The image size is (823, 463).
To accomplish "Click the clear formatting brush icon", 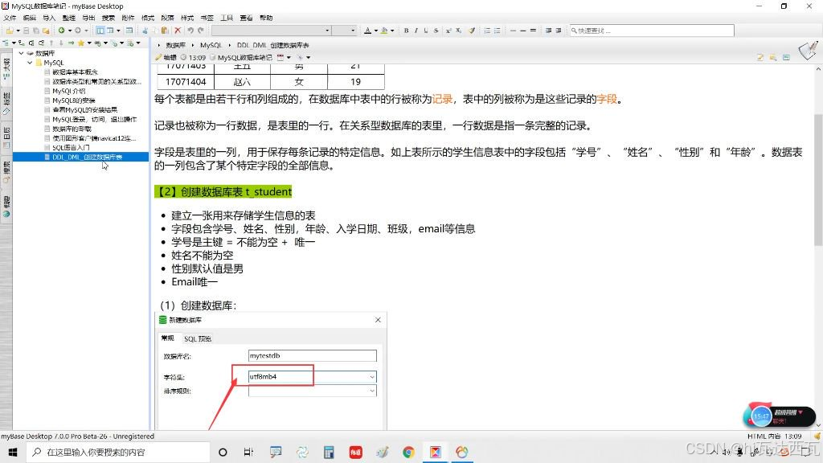I will tap(472, 31).
